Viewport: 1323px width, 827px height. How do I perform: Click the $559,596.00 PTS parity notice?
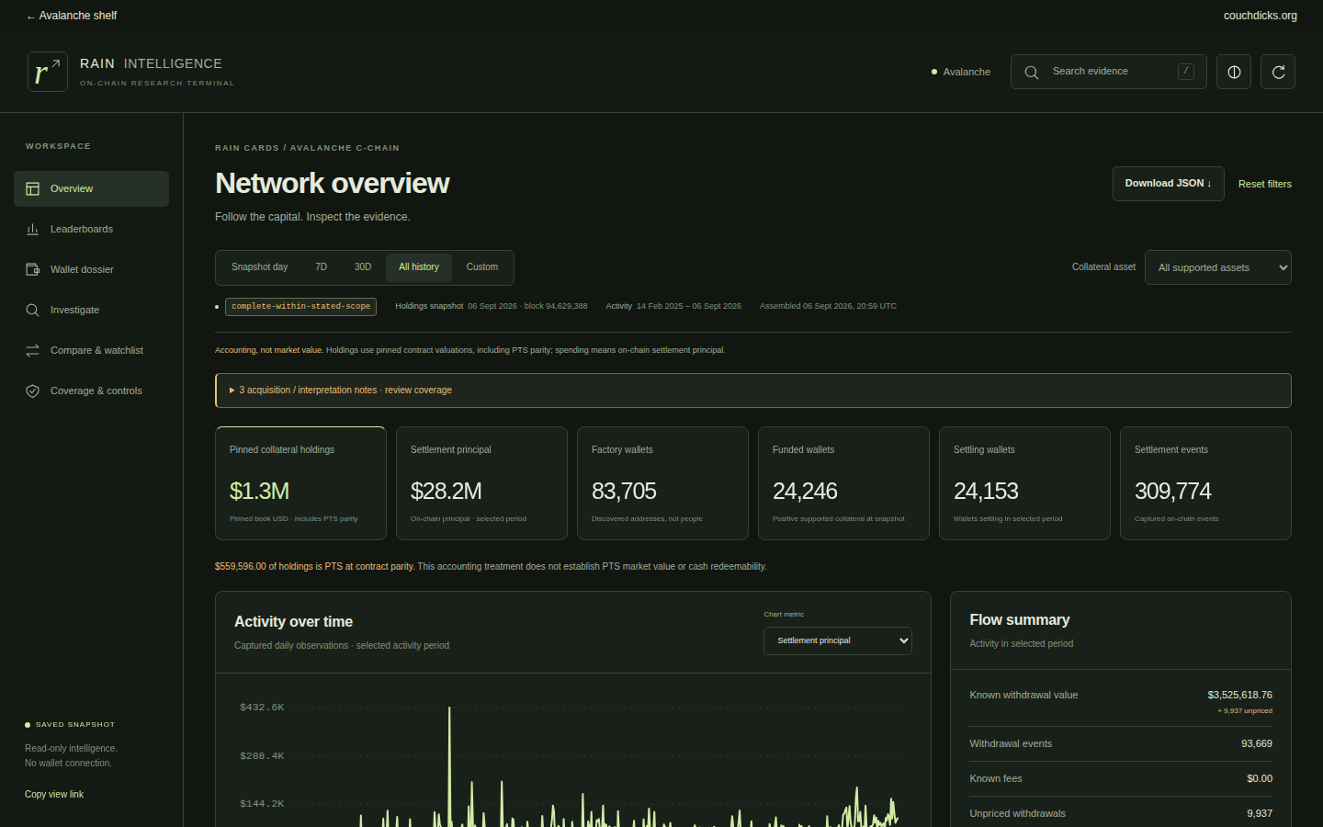(x=491, y=567)
